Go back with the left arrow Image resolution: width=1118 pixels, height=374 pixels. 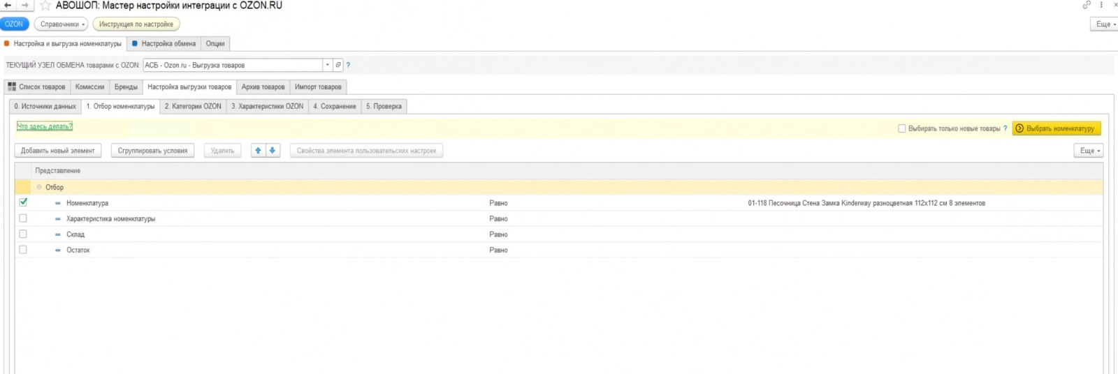(x=8, y=5)
